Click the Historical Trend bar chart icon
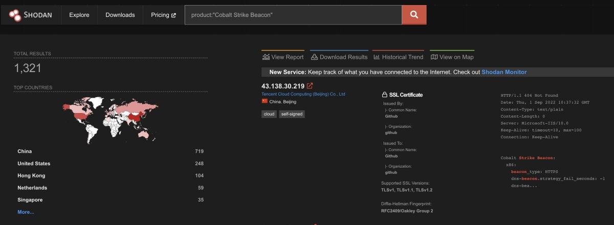Viewport: 614px width, 225px height. (x=377, y=57)
